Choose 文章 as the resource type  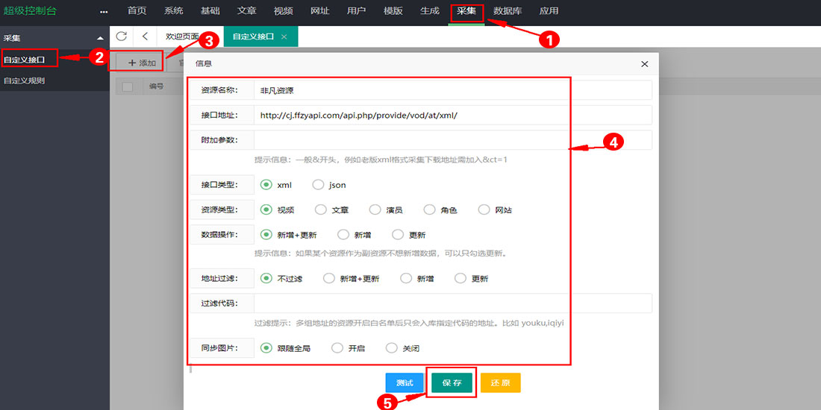[x=321, y=210]
